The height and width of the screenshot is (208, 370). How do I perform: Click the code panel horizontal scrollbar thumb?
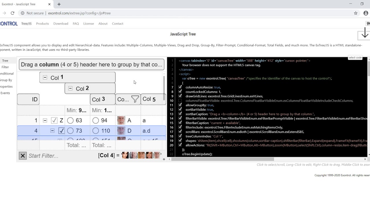click(x=223, y=159)
